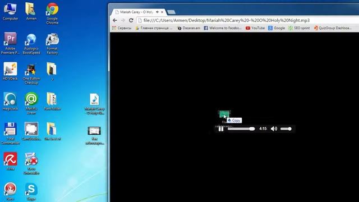Click the audio volume slider
359x202 pixels.
pos(286,128)
